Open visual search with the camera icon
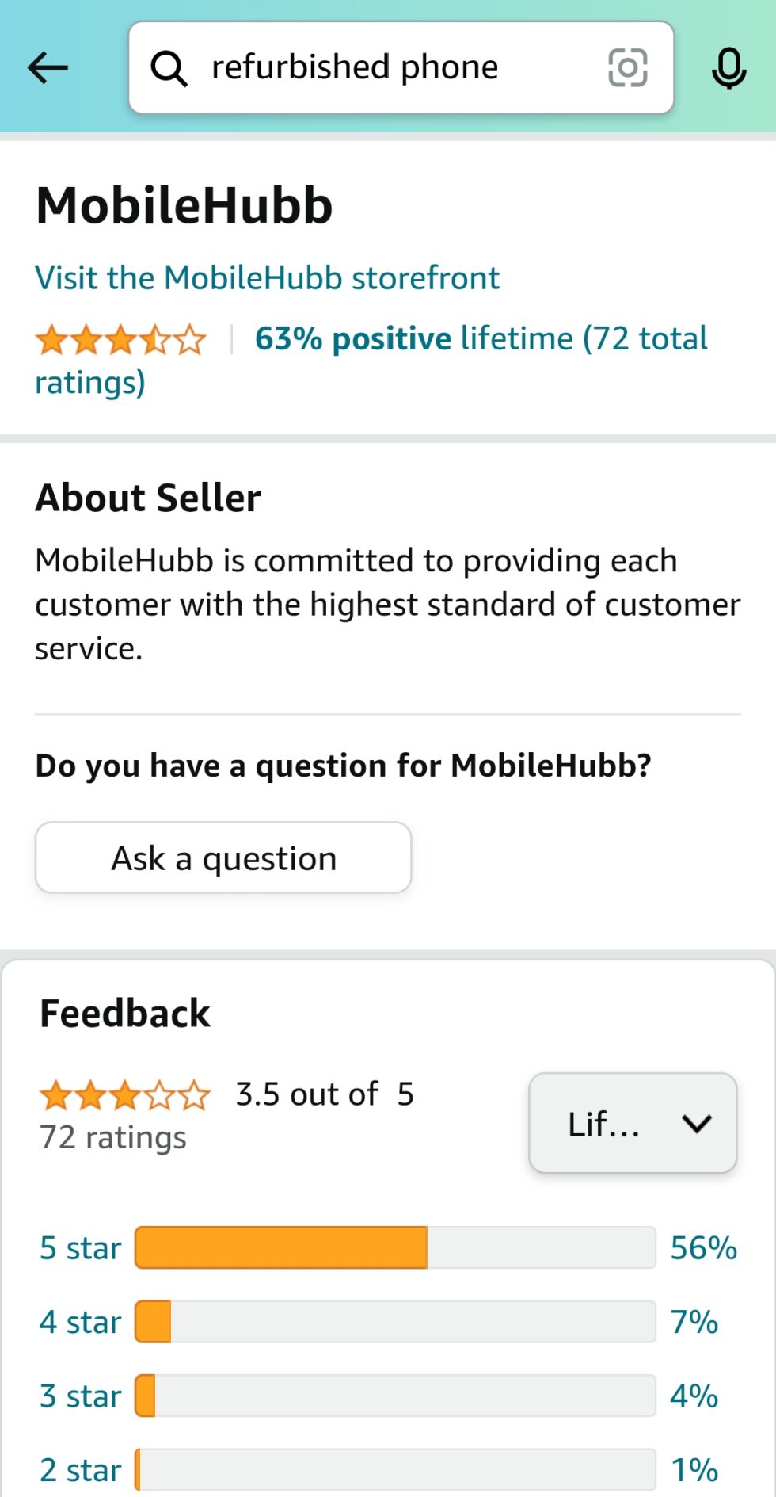The height and width of the screenshot is (1497, 776). click(x=627, y=67)
